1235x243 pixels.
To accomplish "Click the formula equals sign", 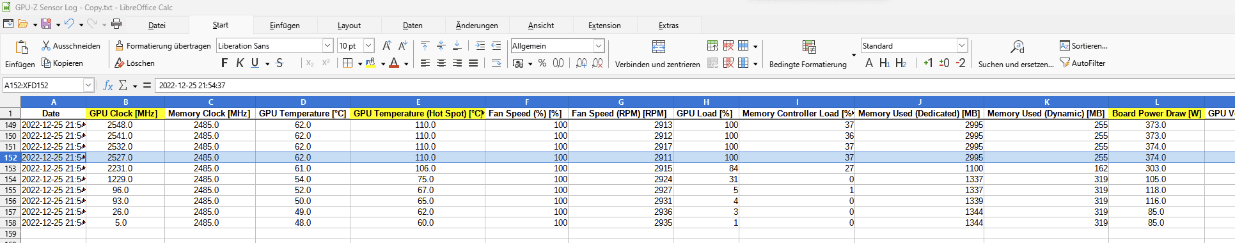I will (x=147, y=85).
